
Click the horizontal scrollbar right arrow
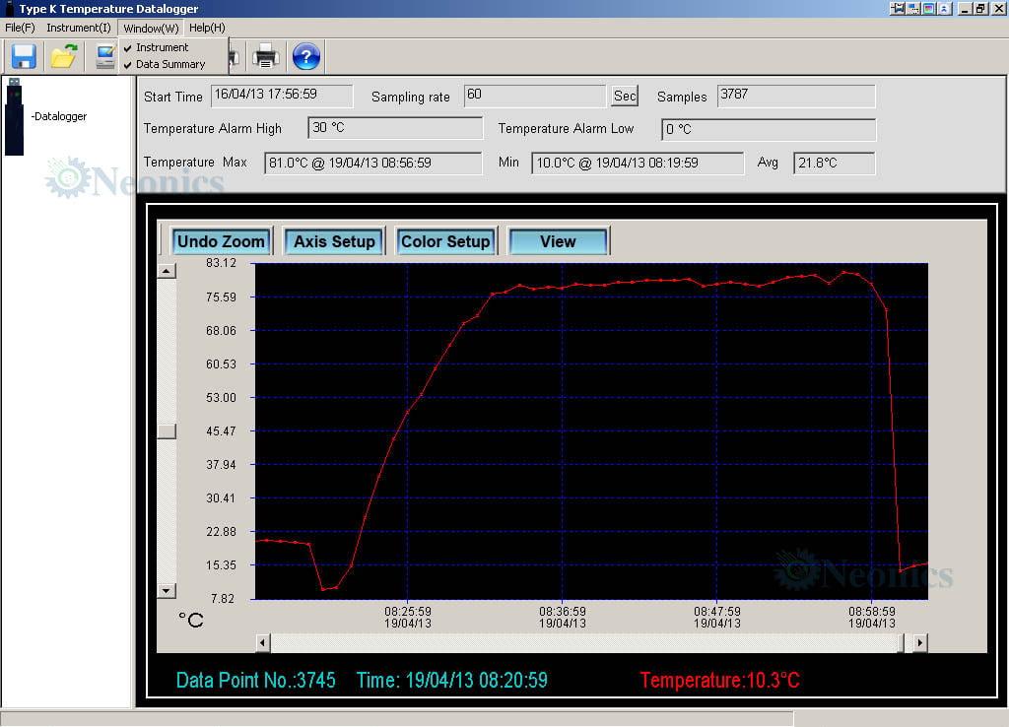[x=920, y=642]
